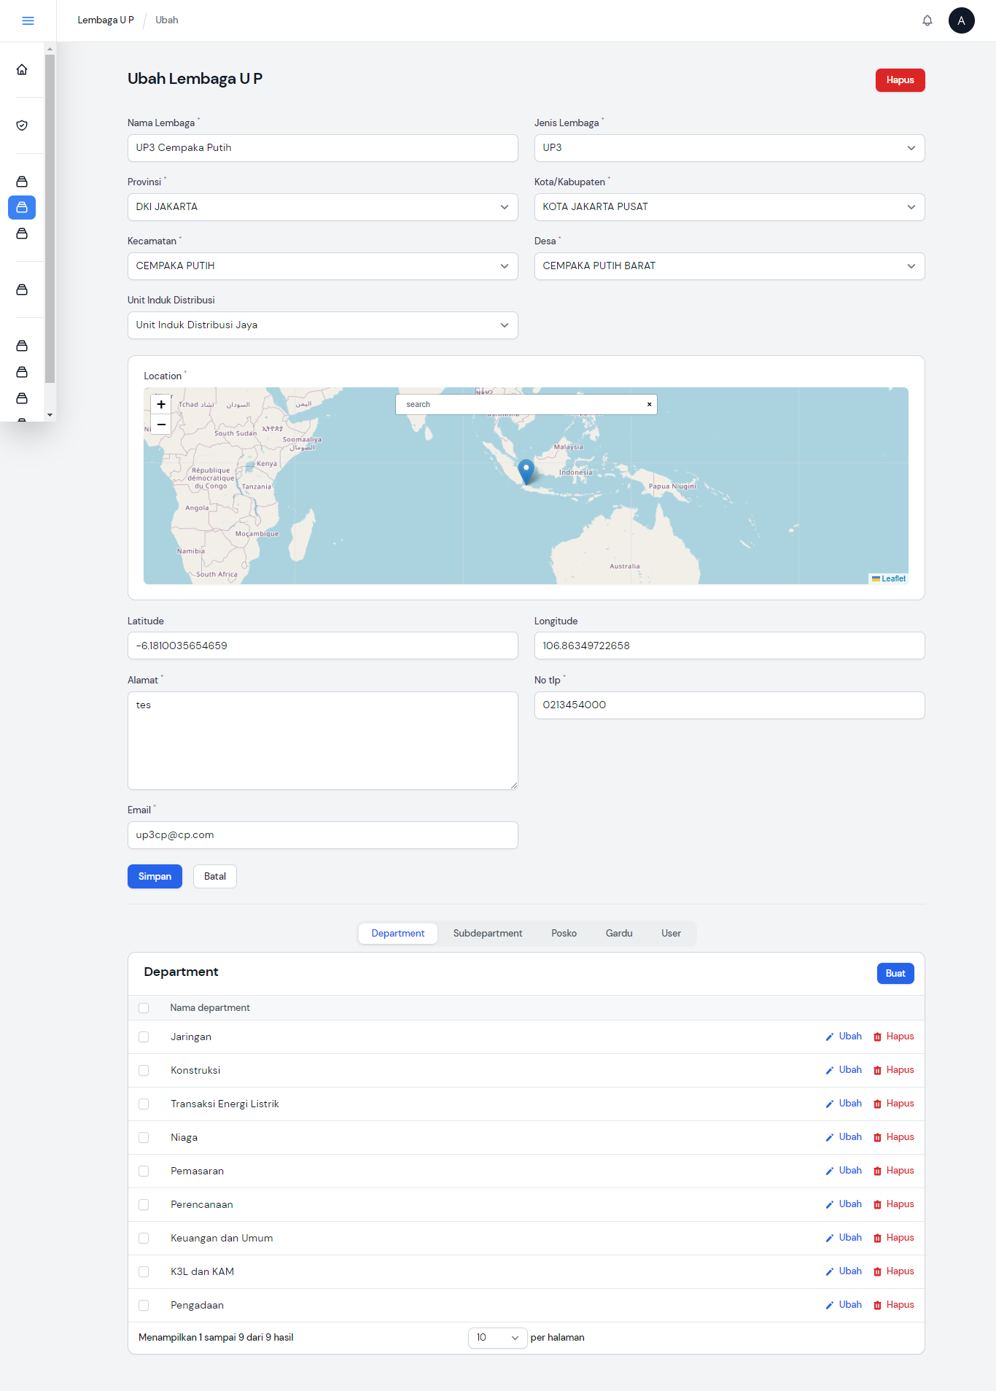Click the blue Simpan button
Screen dimensions: 996x1391
(155, 876)
